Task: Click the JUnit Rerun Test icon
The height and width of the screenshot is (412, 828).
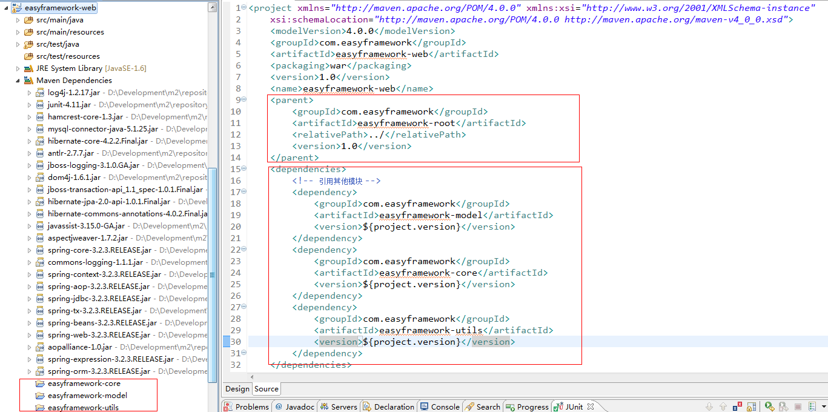Action: tap(769, 407)
